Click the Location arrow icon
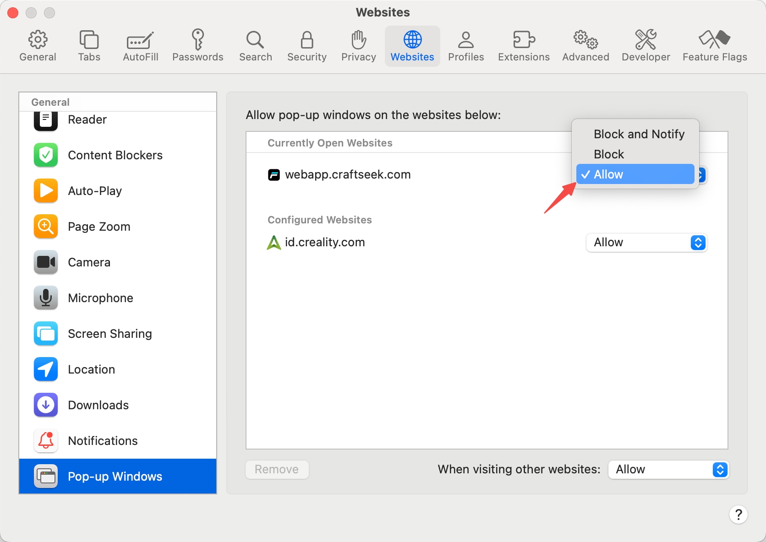This screenshot has height=542, width=766. pyautogui.click(x=46, y=369)
